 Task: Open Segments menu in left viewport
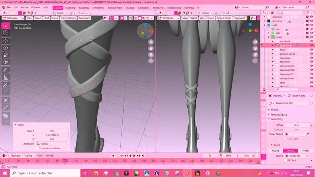pos(84,18)
